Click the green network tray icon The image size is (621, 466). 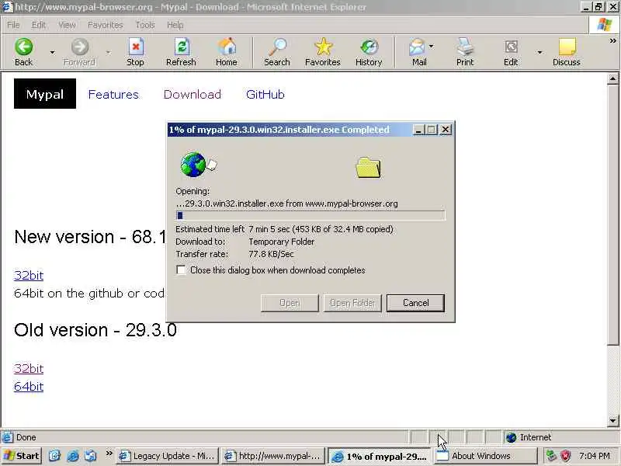(551, 456)
